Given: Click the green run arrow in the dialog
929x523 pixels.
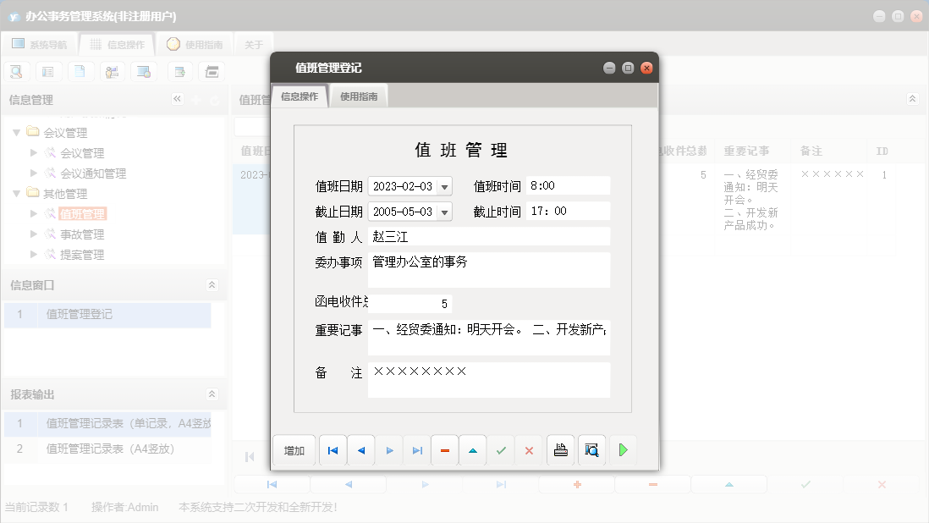Looking at the screenshot, I should tap(624, 450).
